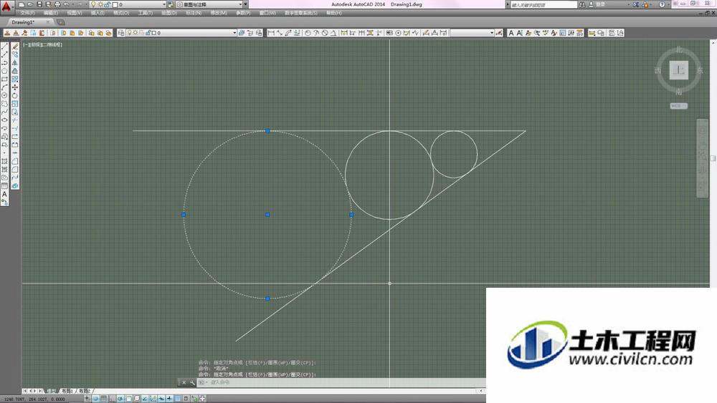
Task: Click the Aligned dimension tool
Action: tap(280, 33)
